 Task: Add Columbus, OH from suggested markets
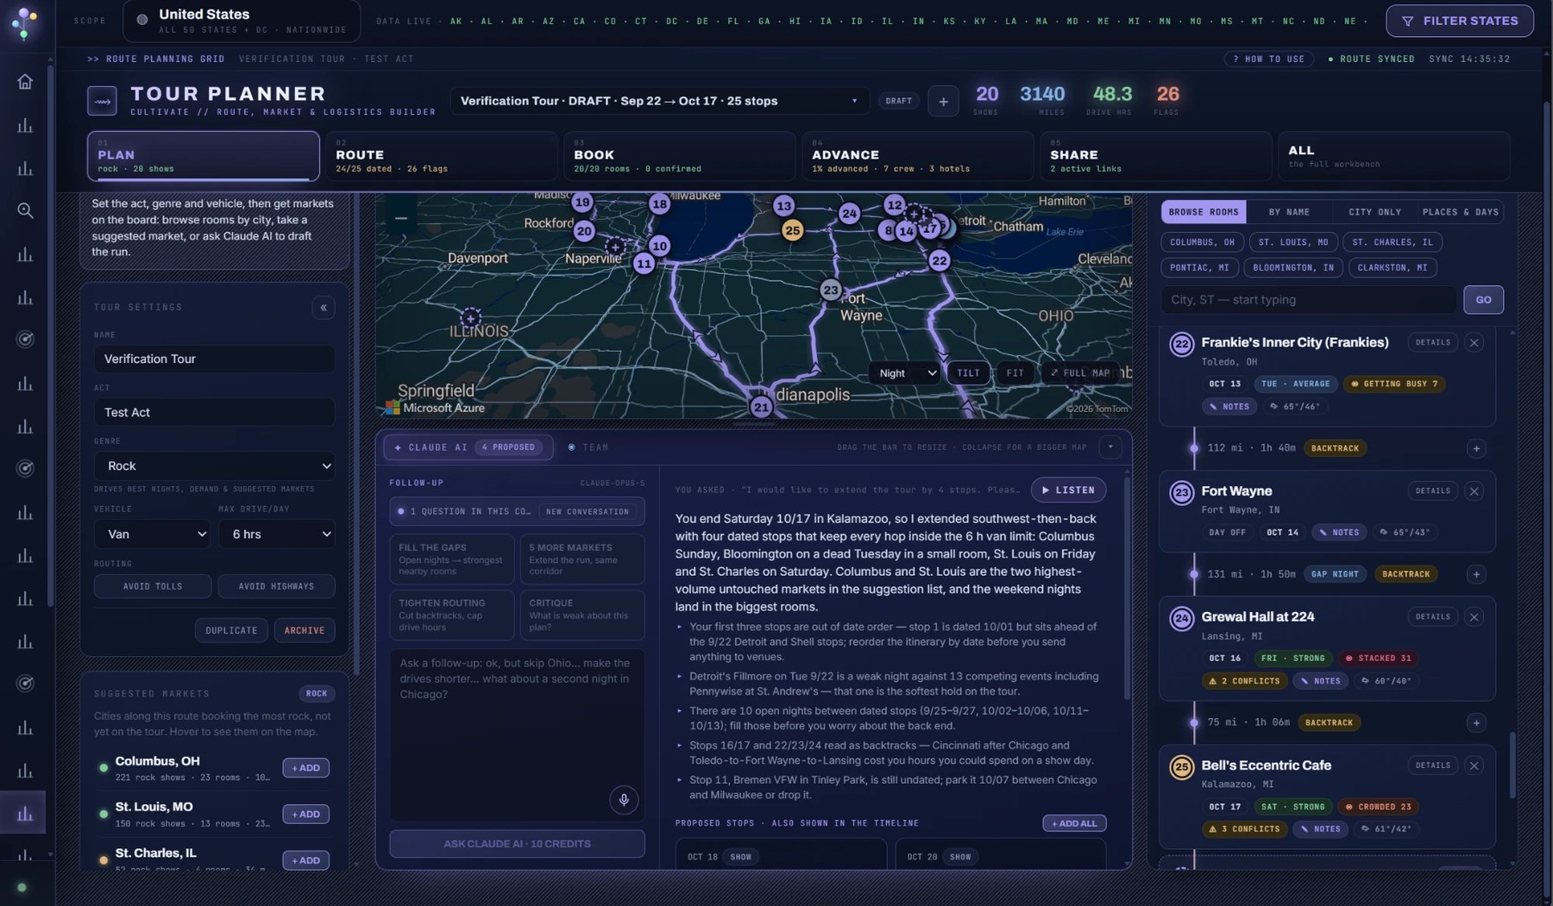305,768
